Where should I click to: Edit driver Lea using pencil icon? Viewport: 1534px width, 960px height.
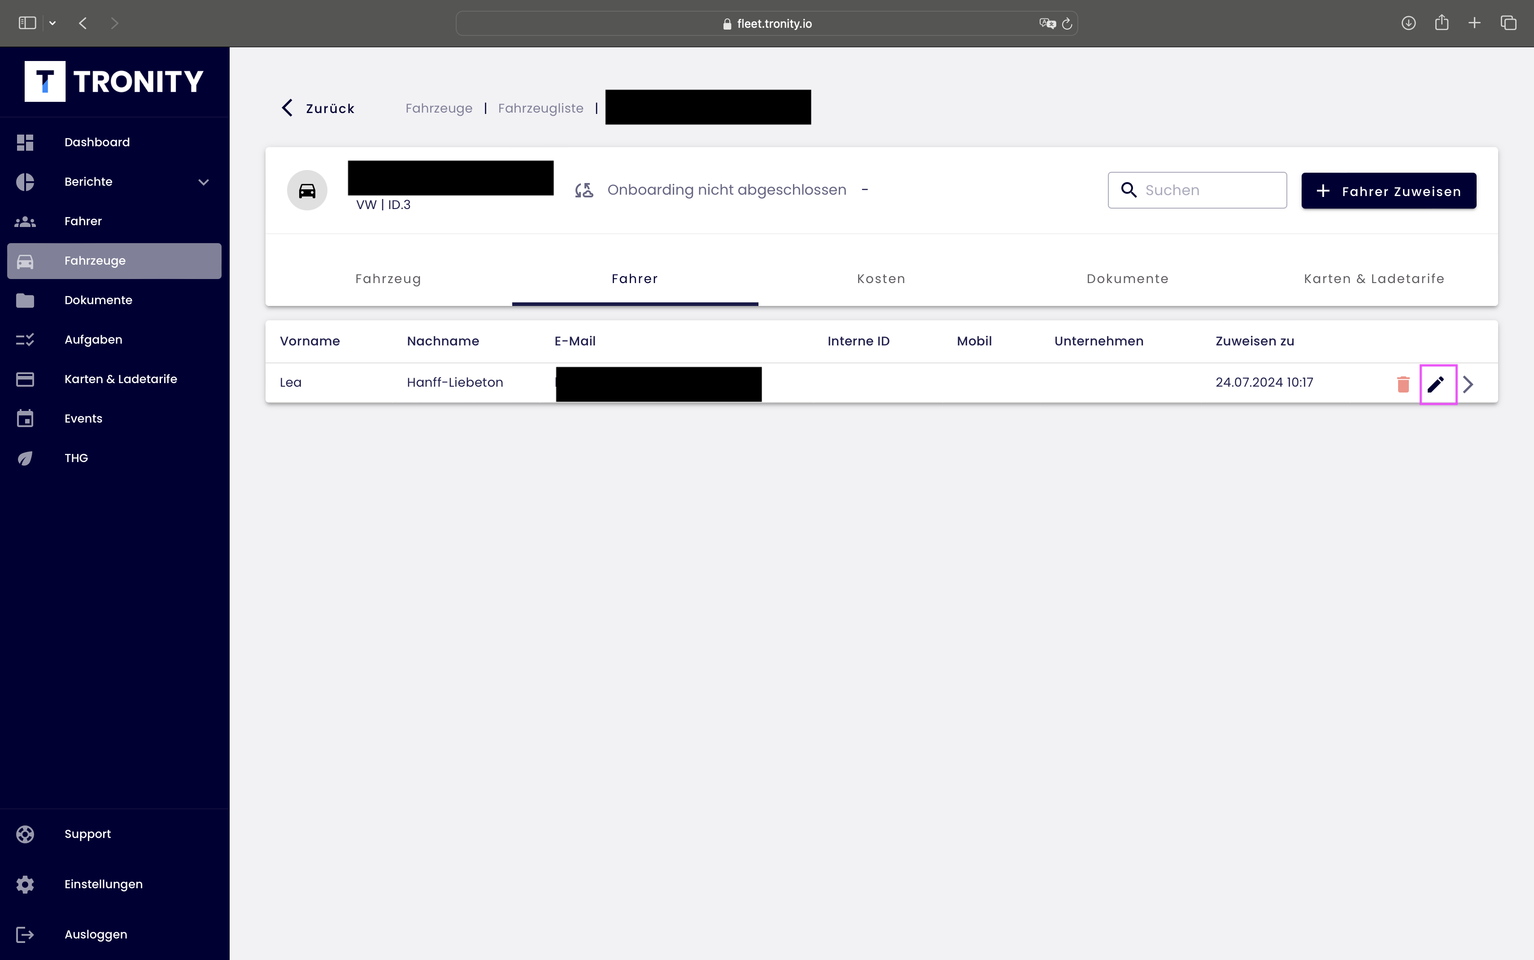tap(1437, 384)
